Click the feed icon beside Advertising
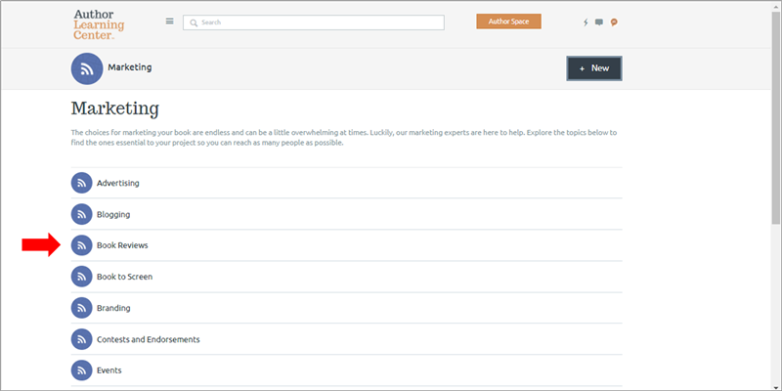The height and width of the screenshot is (391, 782). pyautogui.click(x=82, y=183)
